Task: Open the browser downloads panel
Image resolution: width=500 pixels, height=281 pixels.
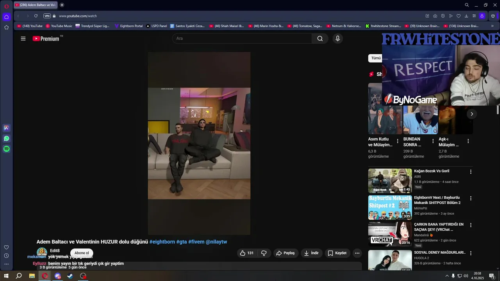Action: click(x=466, y=16)
